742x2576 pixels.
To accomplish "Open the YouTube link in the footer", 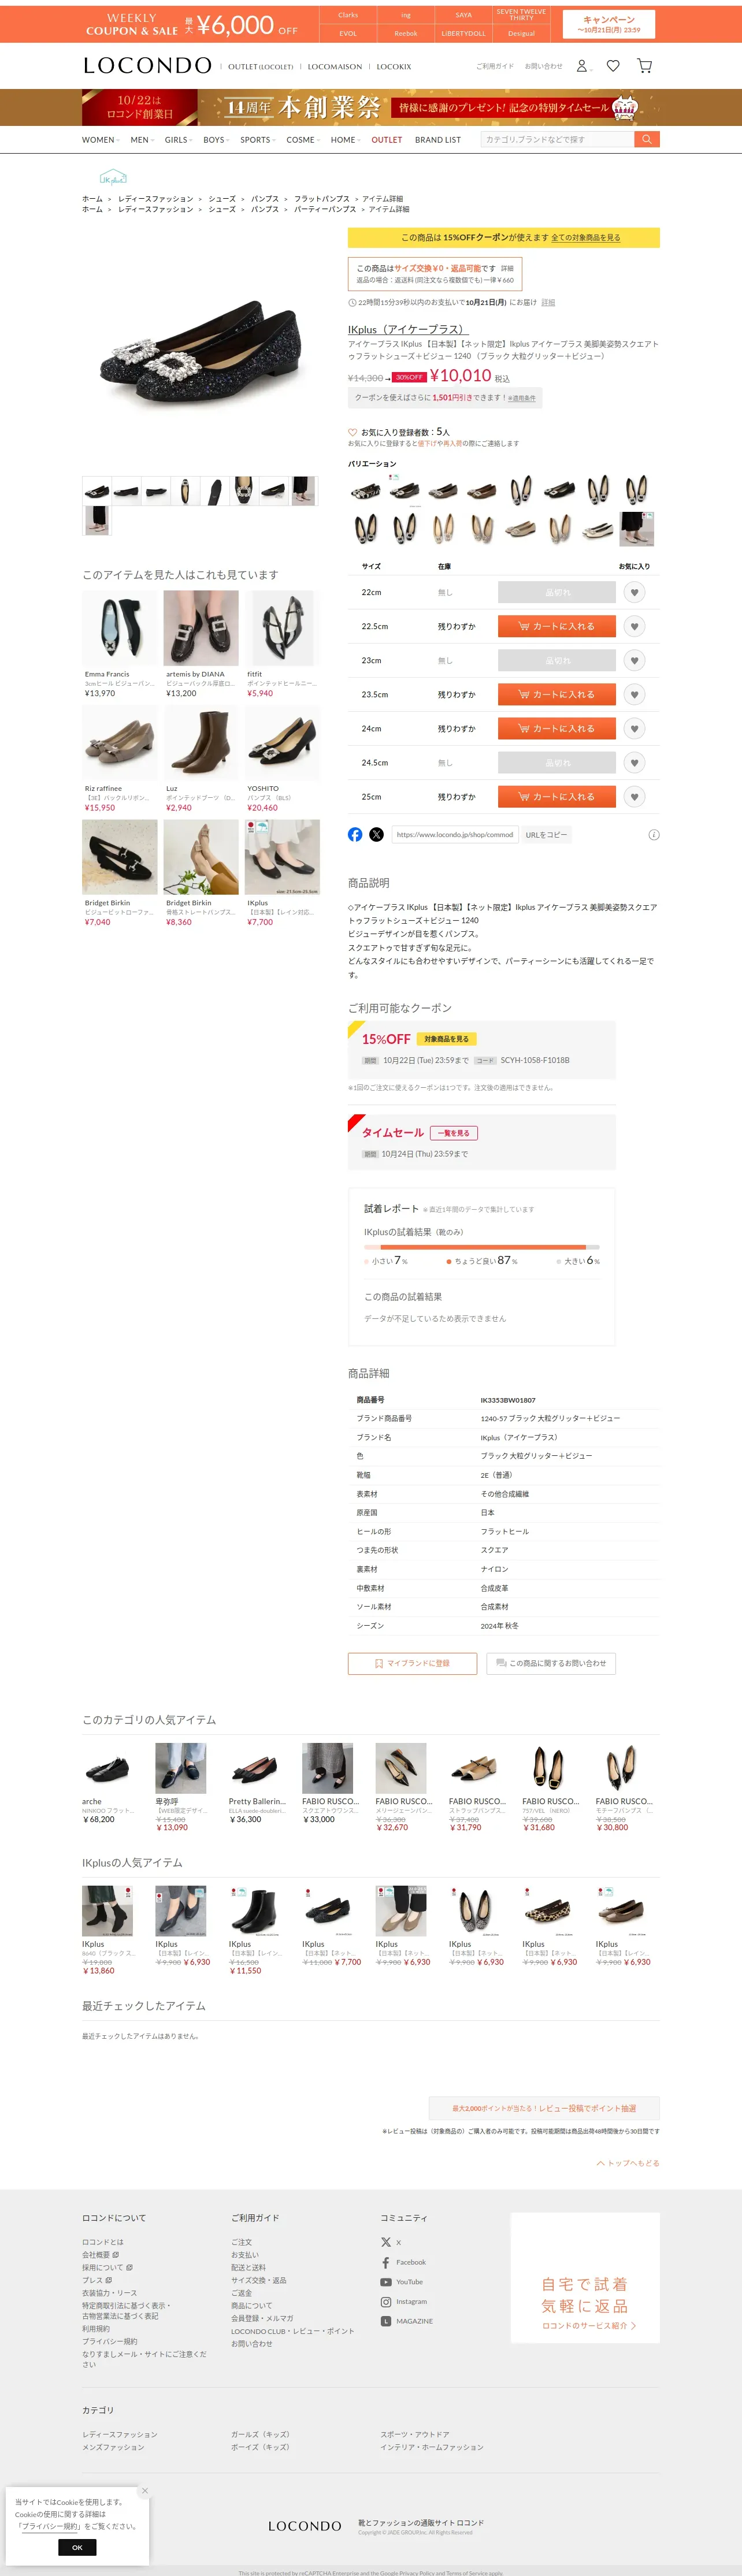I will tap(402, 2282).
